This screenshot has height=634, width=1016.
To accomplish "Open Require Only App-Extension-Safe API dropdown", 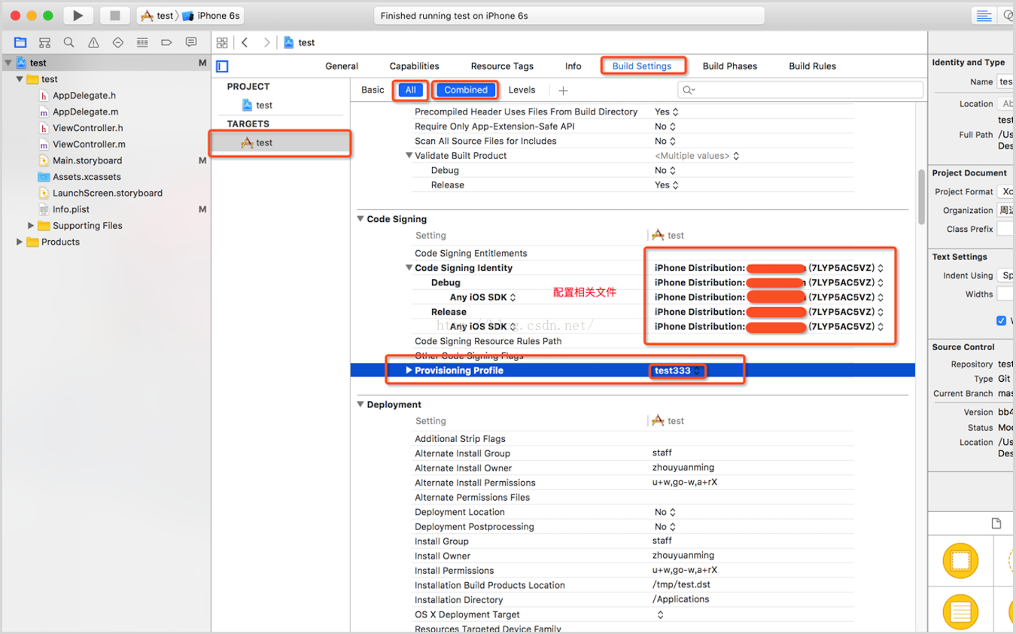I will [x=665, y=126].
